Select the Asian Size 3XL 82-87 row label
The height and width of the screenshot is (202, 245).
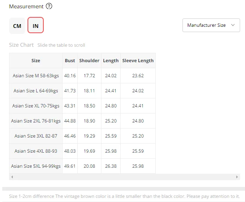point(36,136)
